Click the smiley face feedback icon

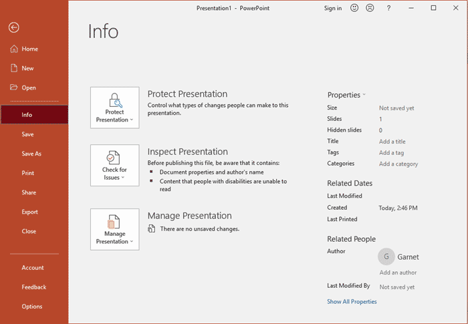coord(354,8)
